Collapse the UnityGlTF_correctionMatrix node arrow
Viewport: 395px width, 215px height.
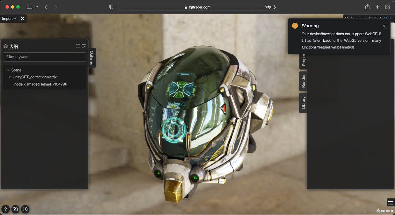point(10,77)
